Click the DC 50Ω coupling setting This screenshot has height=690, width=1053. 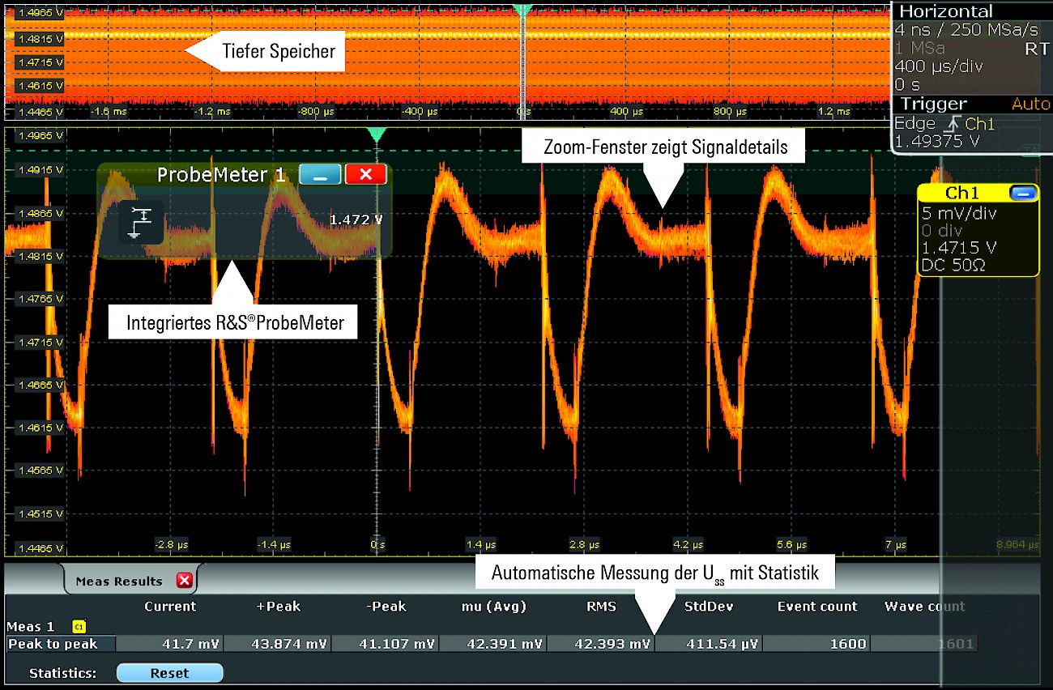(x=953, y=265)
